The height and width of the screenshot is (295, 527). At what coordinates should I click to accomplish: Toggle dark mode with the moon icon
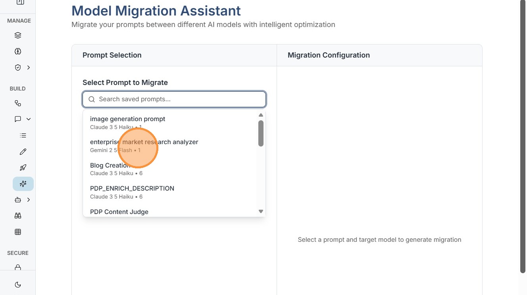pos(18,285)
